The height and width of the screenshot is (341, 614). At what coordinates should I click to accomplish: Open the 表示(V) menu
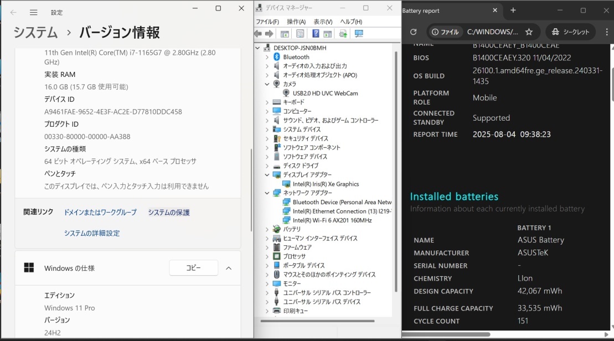[323, 22]
